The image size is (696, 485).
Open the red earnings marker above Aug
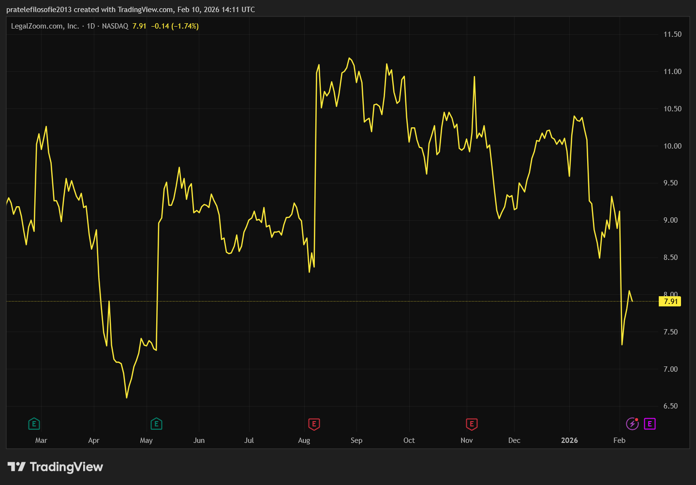tap(314, 424)
